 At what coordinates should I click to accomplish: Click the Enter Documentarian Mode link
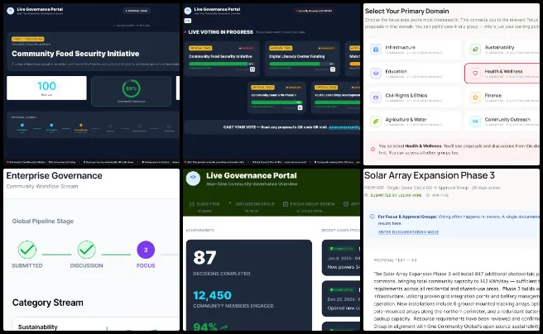[408, 232]
